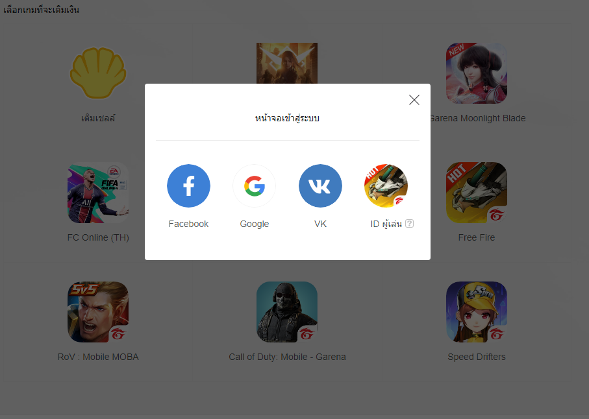Close the login dialog with the X
589x419 pixels.
point(414,100)
